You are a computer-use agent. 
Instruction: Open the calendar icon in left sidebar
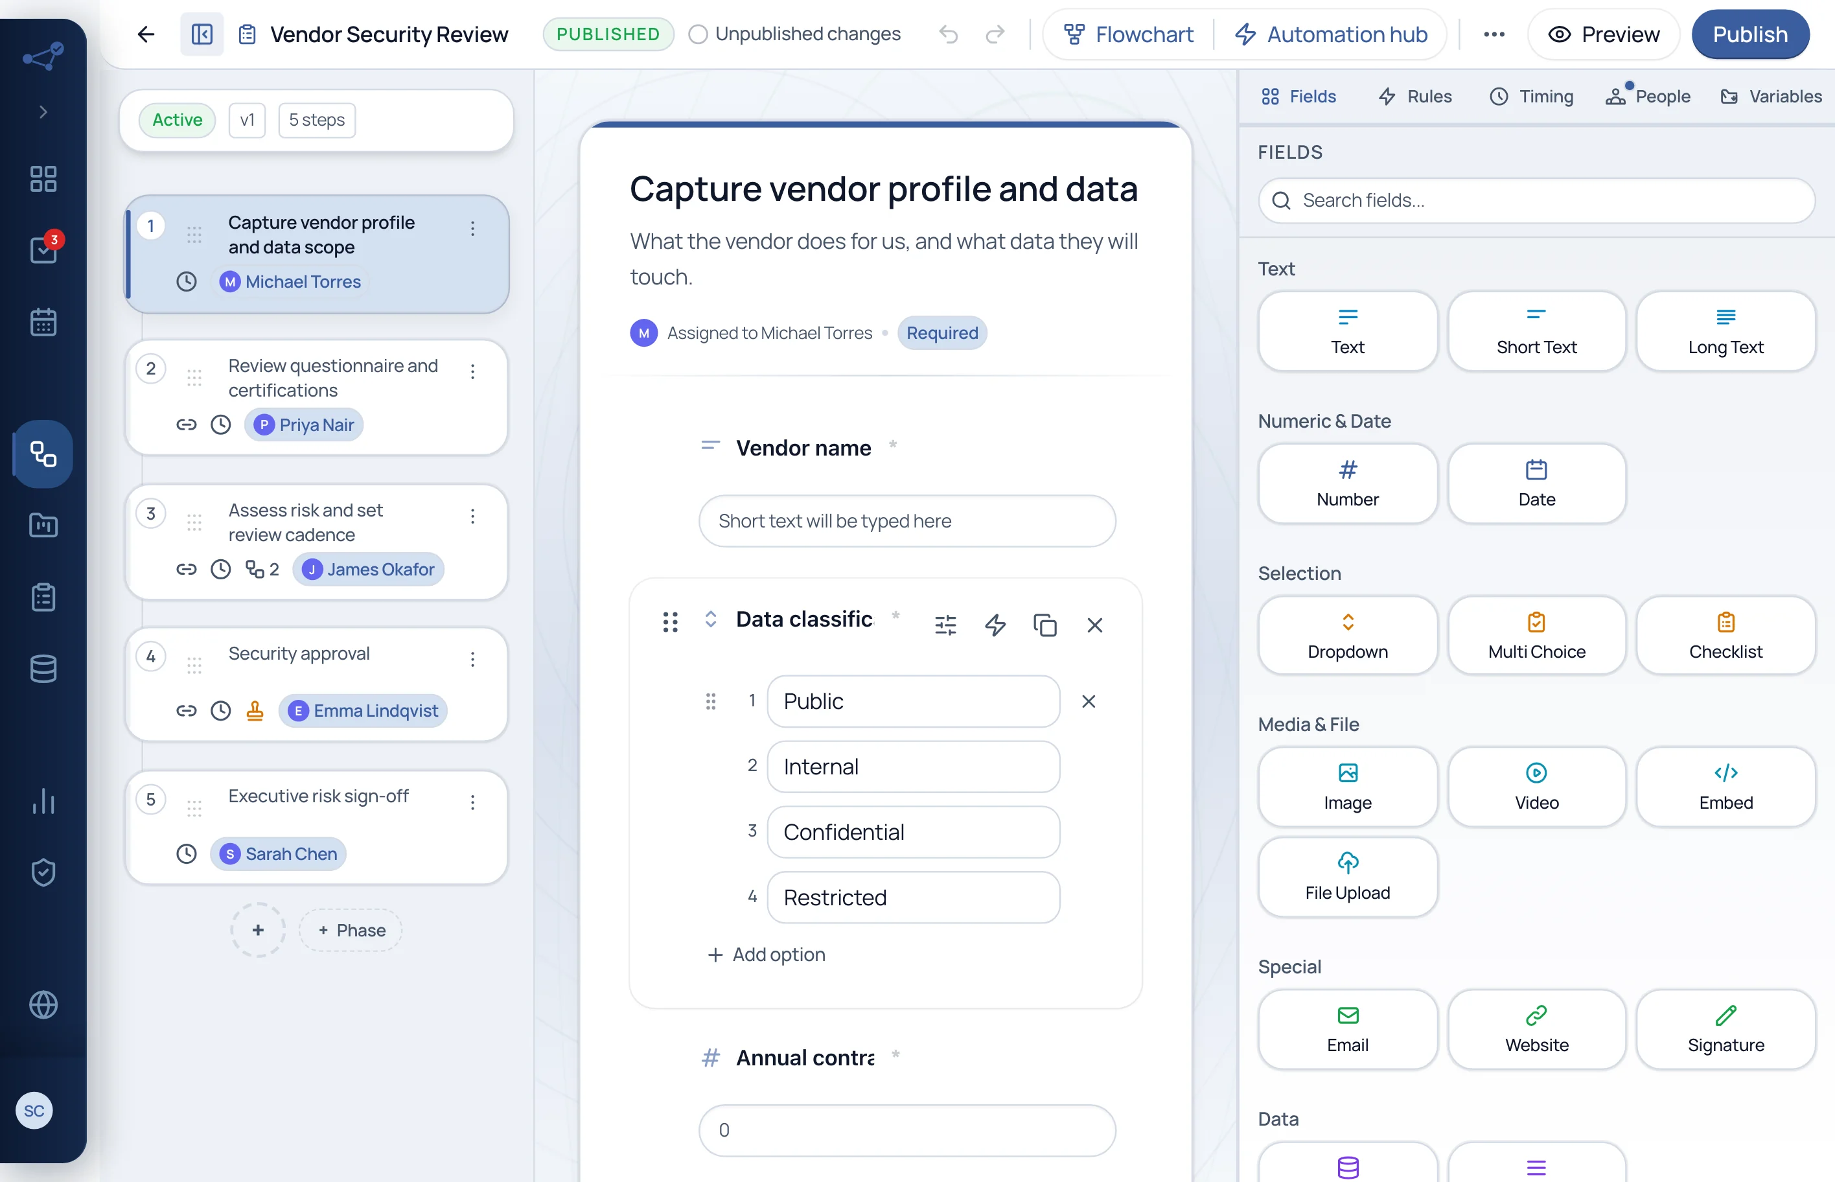(x=43, y=321)
